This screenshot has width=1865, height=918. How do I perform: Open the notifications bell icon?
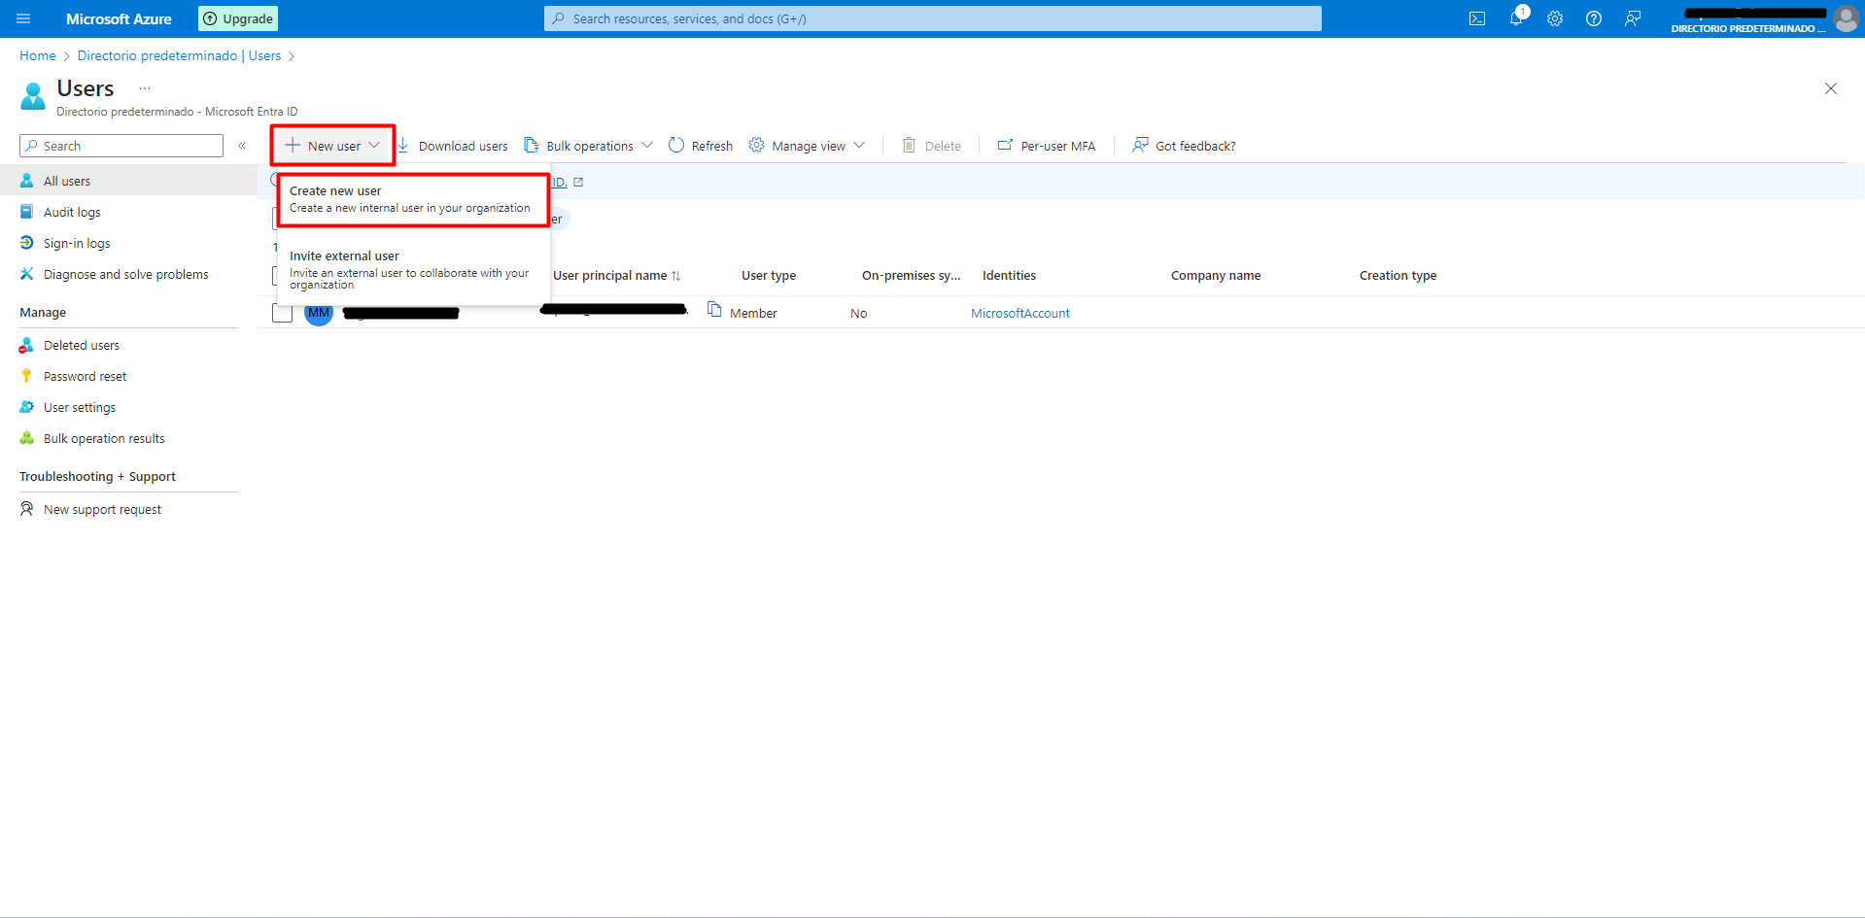click(x=1516, y=18)
